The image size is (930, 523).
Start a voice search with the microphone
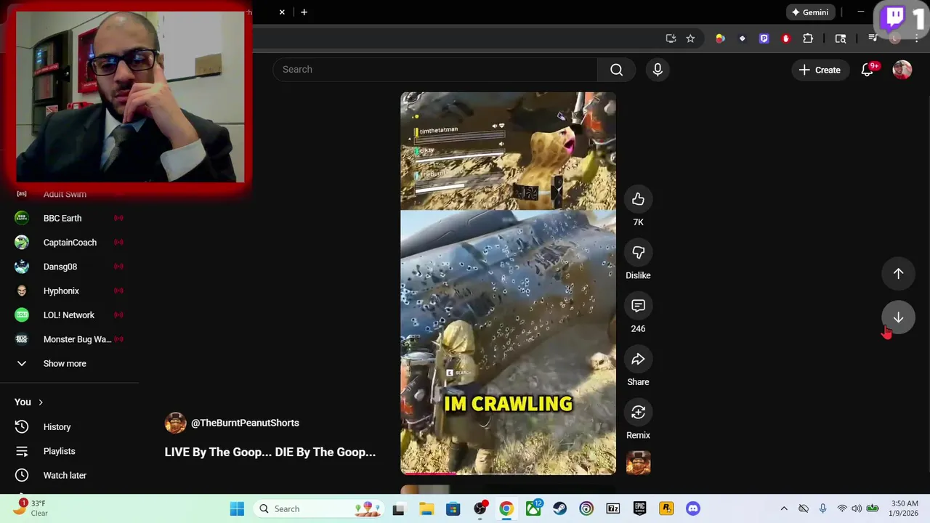[658, 70]
